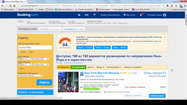Click the Изменить даты link
Viewport: 187px width, 105px height.
point(123,23)
